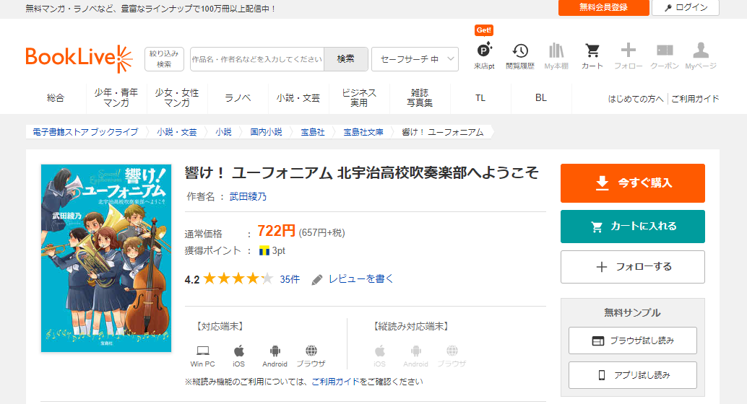747x404 pixels.
Task: Click breadcrumb 小説・文芸
Action: point(177,132)
